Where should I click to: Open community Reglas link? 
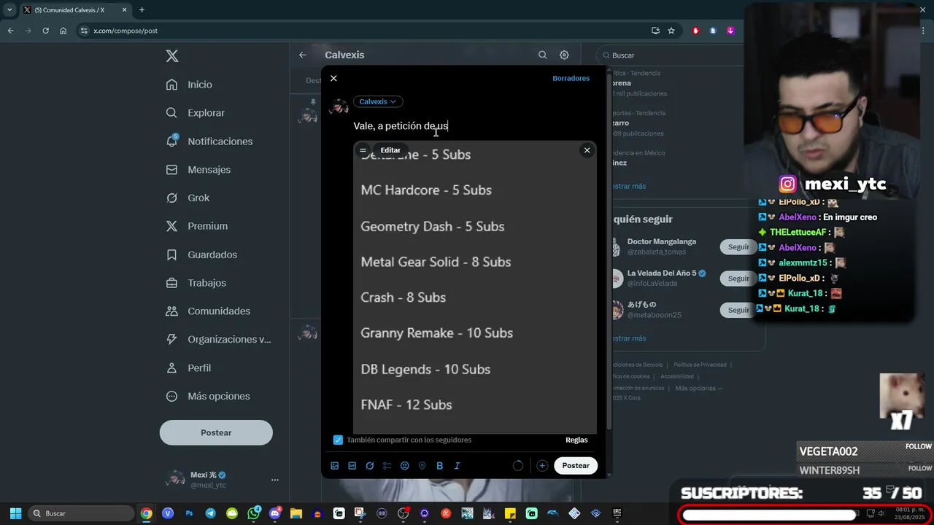576,440
